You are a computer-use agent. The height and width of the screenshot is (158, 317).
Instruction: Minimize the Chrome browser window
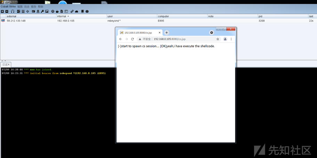click(x=219, y=29)
